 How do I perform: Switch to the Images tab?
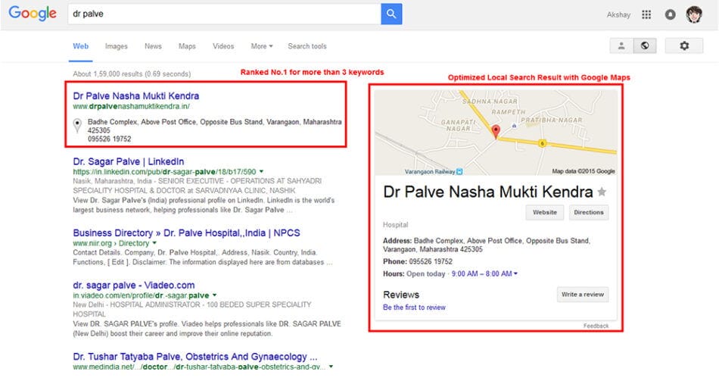(x=116, y=46)
